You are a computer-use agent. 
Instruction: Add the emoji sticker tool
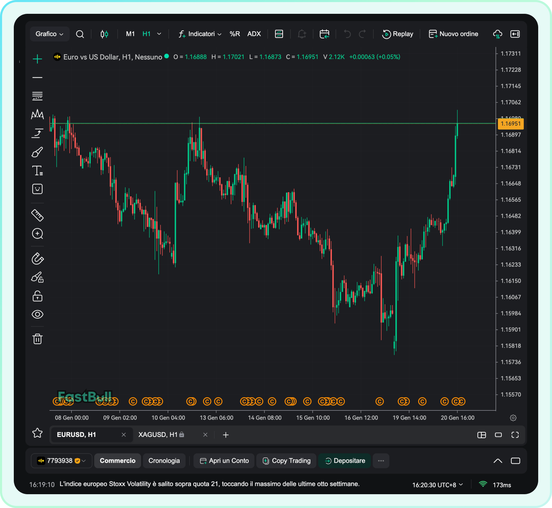point(37,189)
